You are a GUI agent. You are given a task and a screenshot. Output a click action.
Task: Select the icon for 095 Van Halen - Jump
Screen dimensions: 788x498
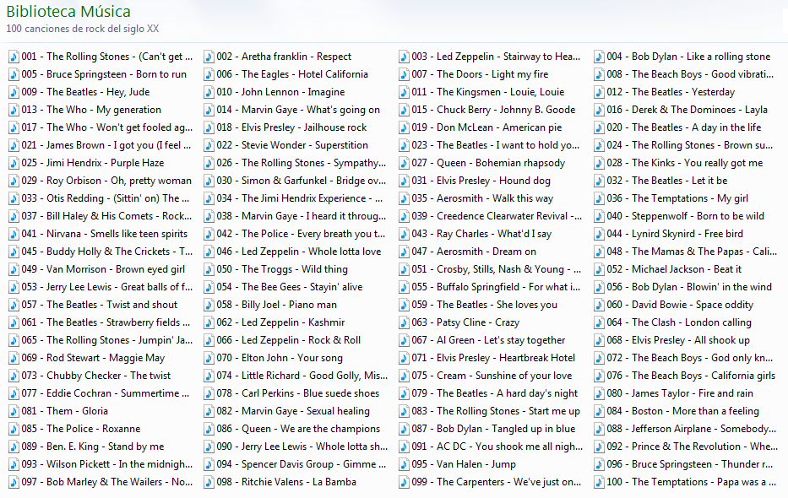(x=404, y=465)
